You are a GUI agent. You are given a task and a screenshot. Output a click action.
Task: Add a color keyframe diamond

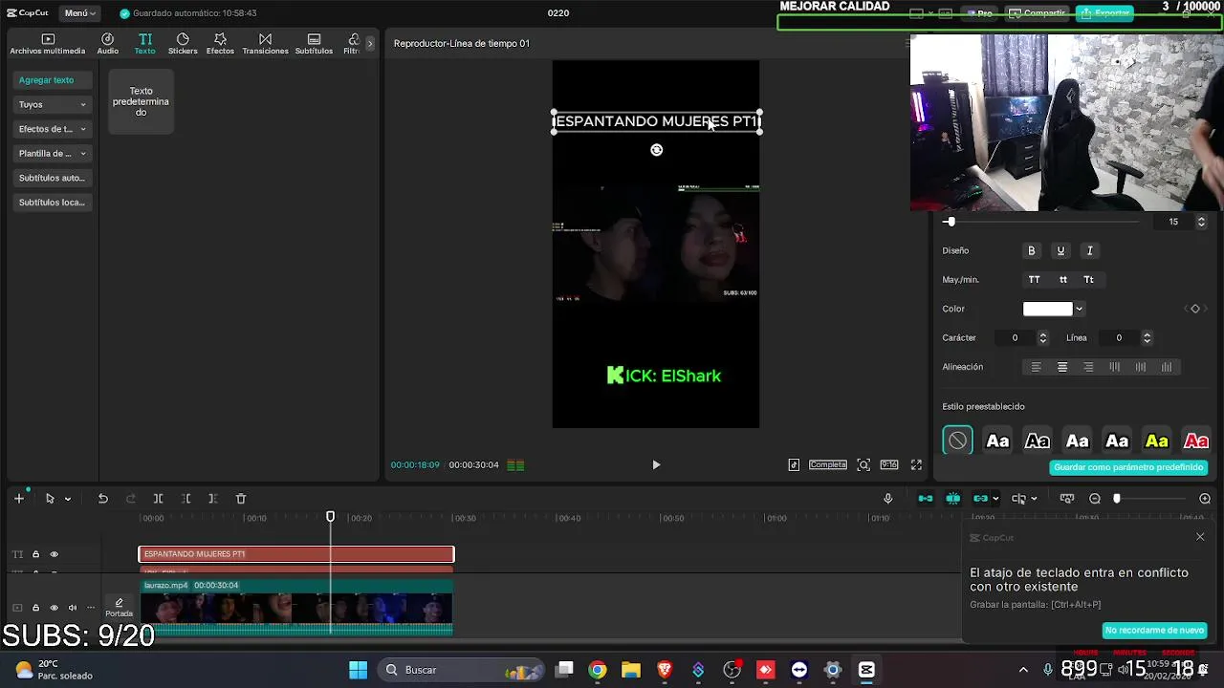[x=1194, y=309]
